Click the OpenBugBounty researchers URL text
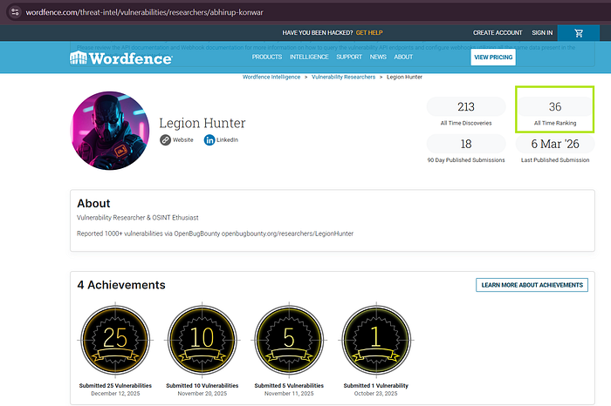This screenshot has height=406, width=611. tap(287, 233)
